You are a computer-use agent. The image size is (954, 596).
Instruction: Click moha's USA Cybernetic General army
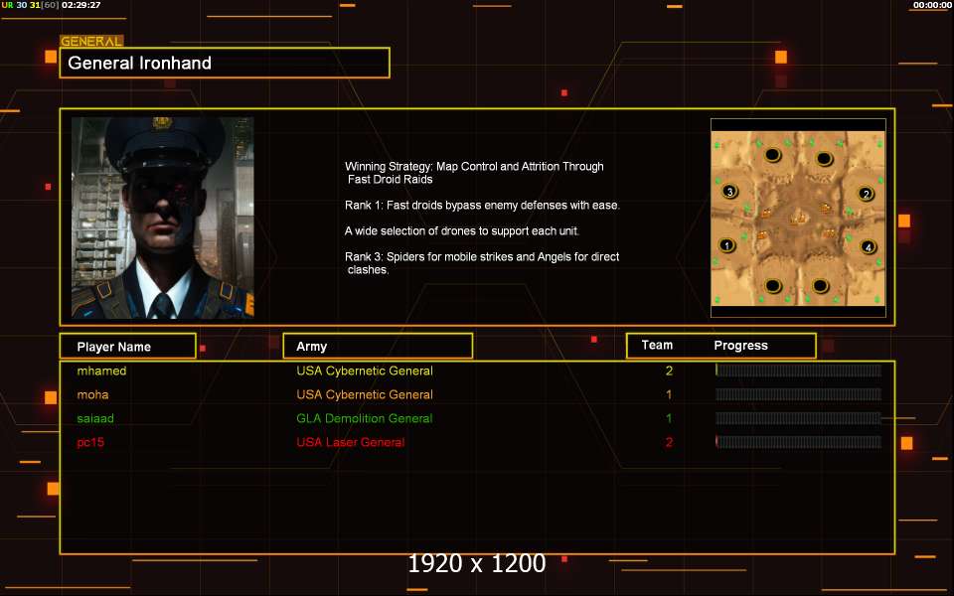(365, 394)
